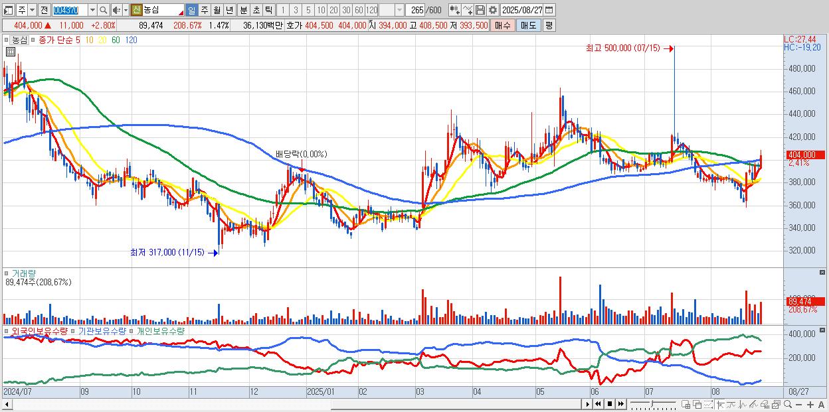
Task: Click the 120 moving average legend label
Action: point(132,40)
